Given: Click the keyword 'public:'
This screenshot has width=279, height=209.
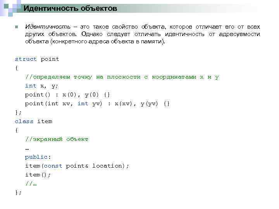Looking at the screenshot, I should pos(38,157).
